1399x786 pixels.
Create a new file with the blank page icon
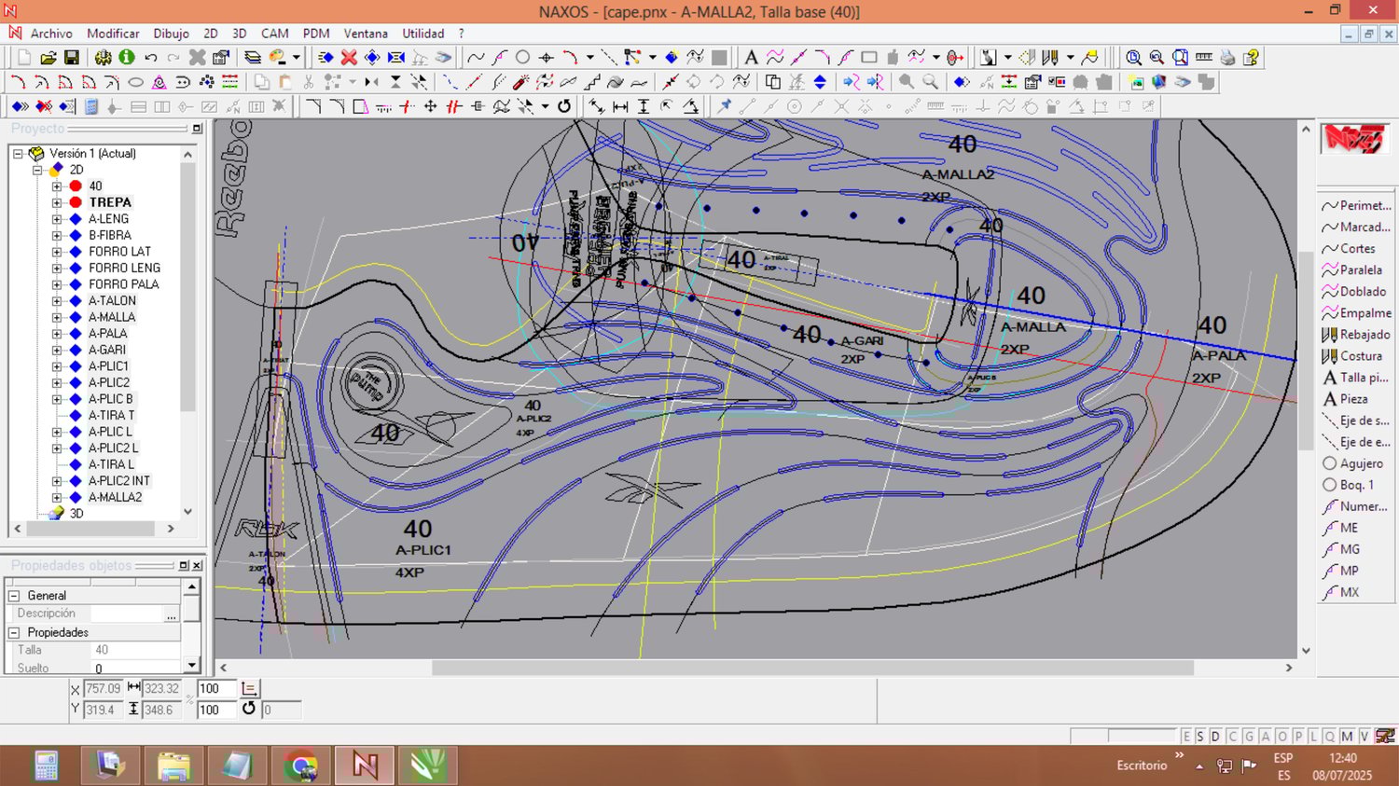pos(25,58)
